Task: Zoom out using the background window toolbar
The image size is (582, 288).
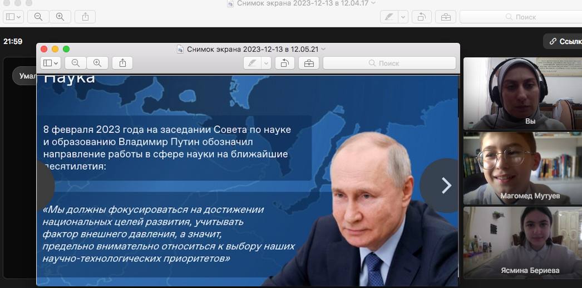Action: [x=38, y=17]
